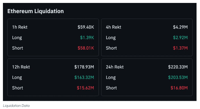Image resolution: width=200 pixels, height=109 pixels.
Task: Select the 12h Rekt label
Action: point(21,67)
